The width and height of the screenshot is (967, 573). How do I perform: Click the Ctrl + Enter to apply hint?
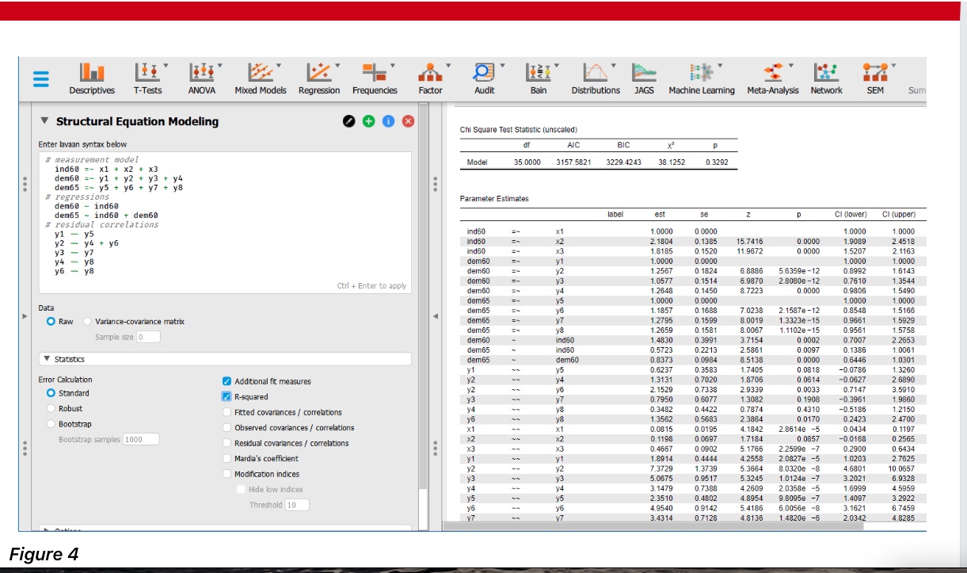click(x=372, y=285)
